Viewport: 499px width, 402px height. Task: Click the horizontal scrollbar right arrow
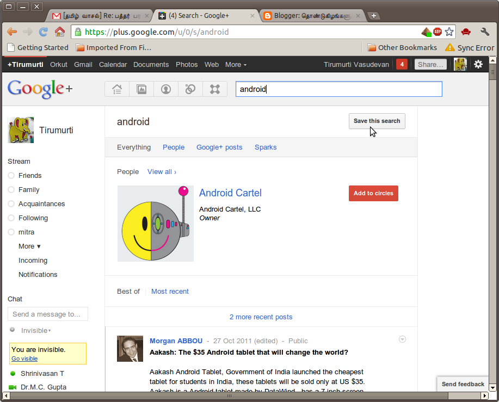(484, 395)
